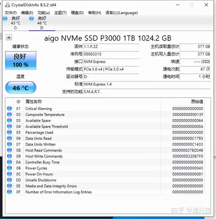Click raw value 0000000C1793
This screenshot has width=216, height=219.
[x=188, y=138]
